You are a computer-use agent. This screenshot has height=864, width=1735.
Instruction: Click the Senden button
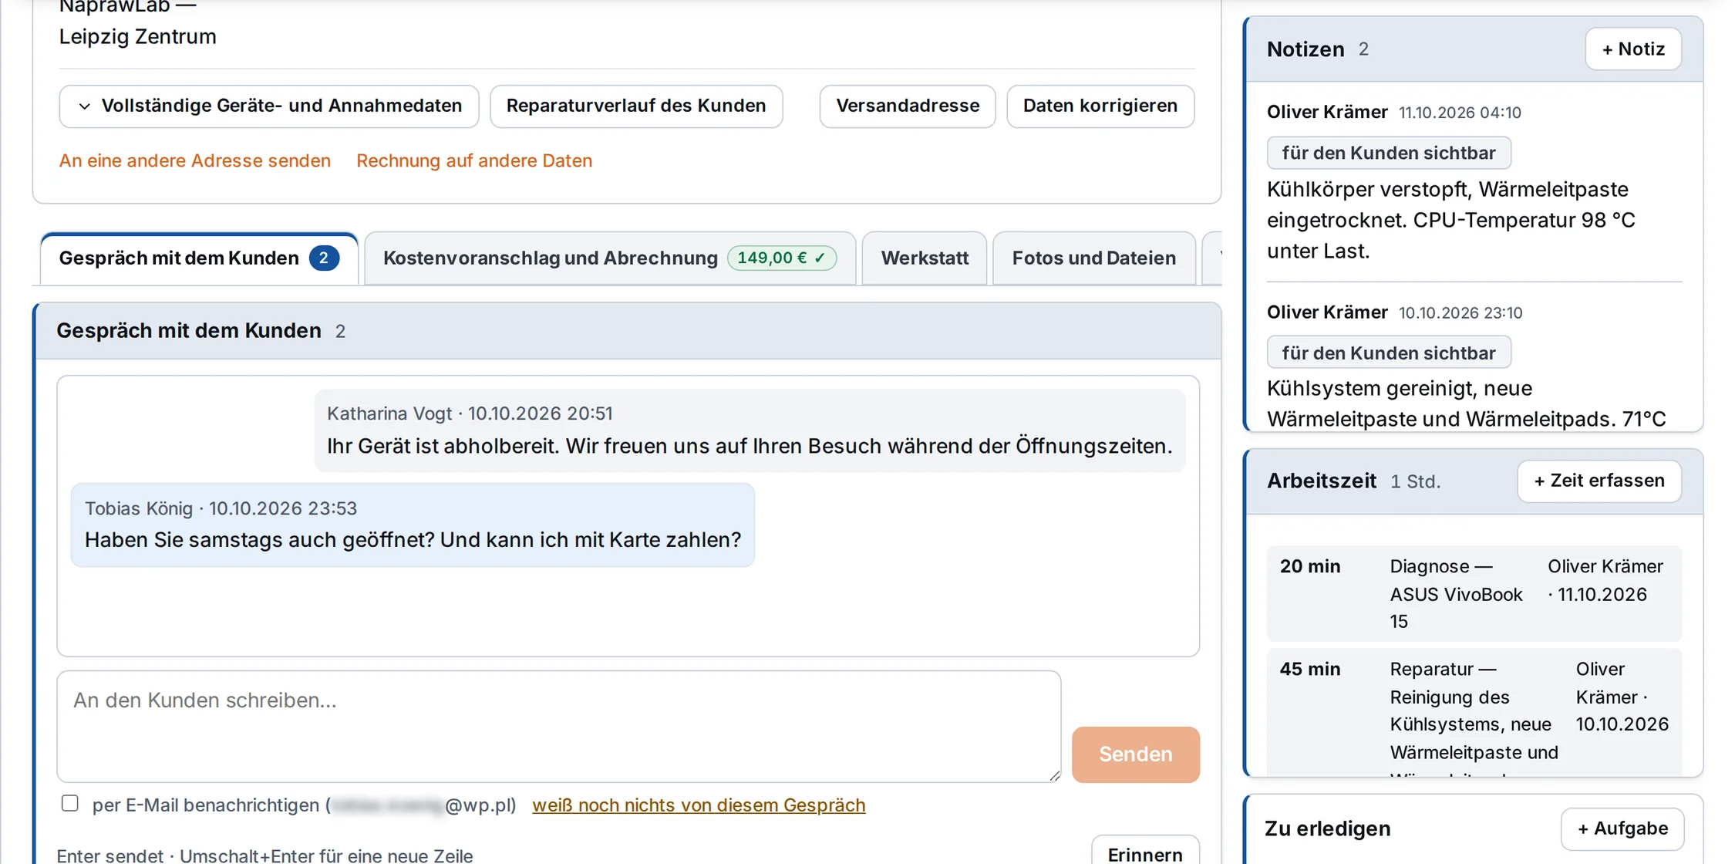[x=1135, y=754]
